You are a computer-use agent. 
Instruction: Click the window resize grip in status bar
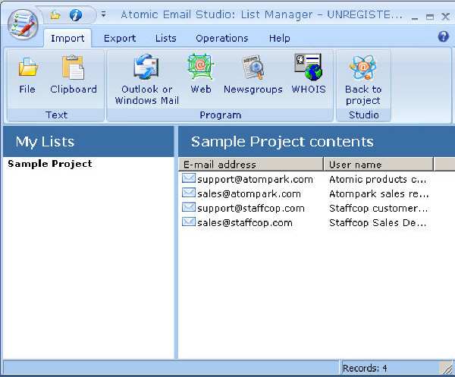447,369
